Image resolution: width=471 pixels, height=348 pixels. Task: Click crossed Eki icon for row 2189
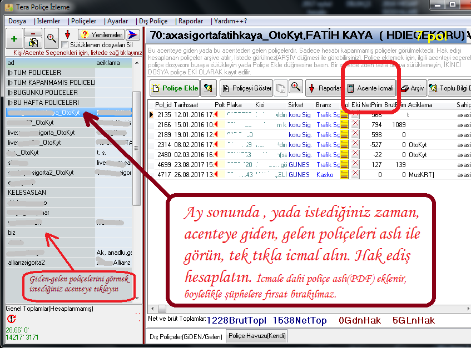pos(355,135)
